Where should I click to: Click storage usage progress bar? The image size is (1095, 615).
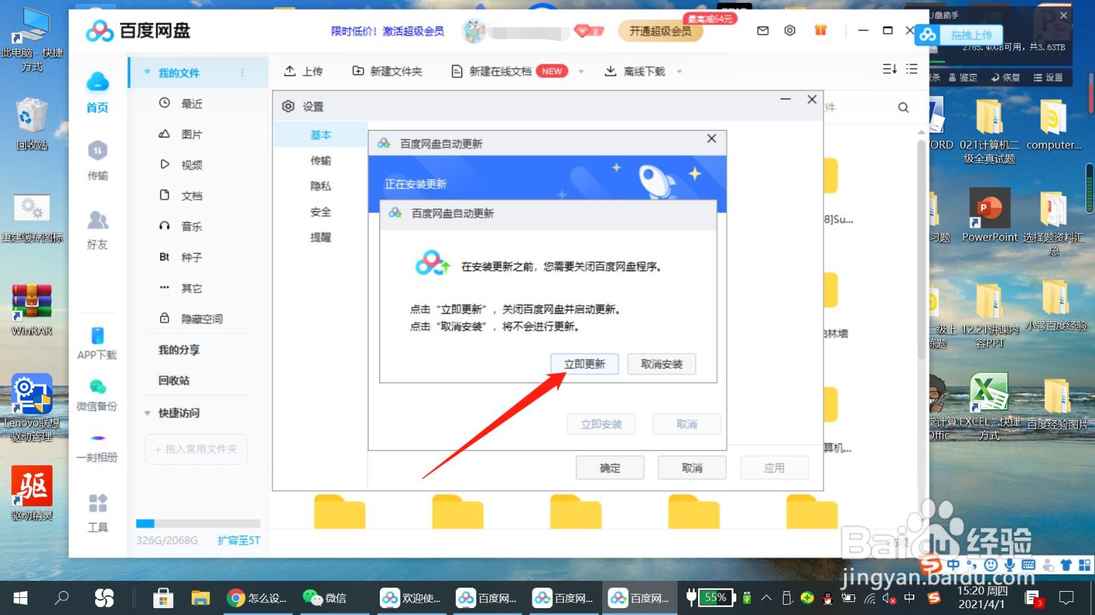point(198,523)
